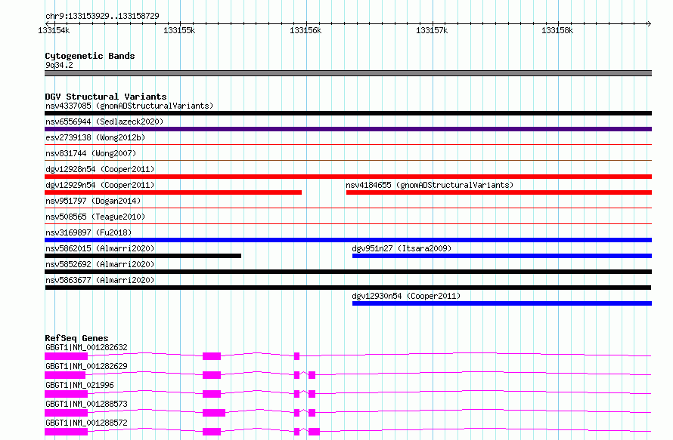Select the 133154k ruler tick label
Image resolution: width=673 pixels, height=440 pixels.
pyautogui.click(x=54, y=30)
